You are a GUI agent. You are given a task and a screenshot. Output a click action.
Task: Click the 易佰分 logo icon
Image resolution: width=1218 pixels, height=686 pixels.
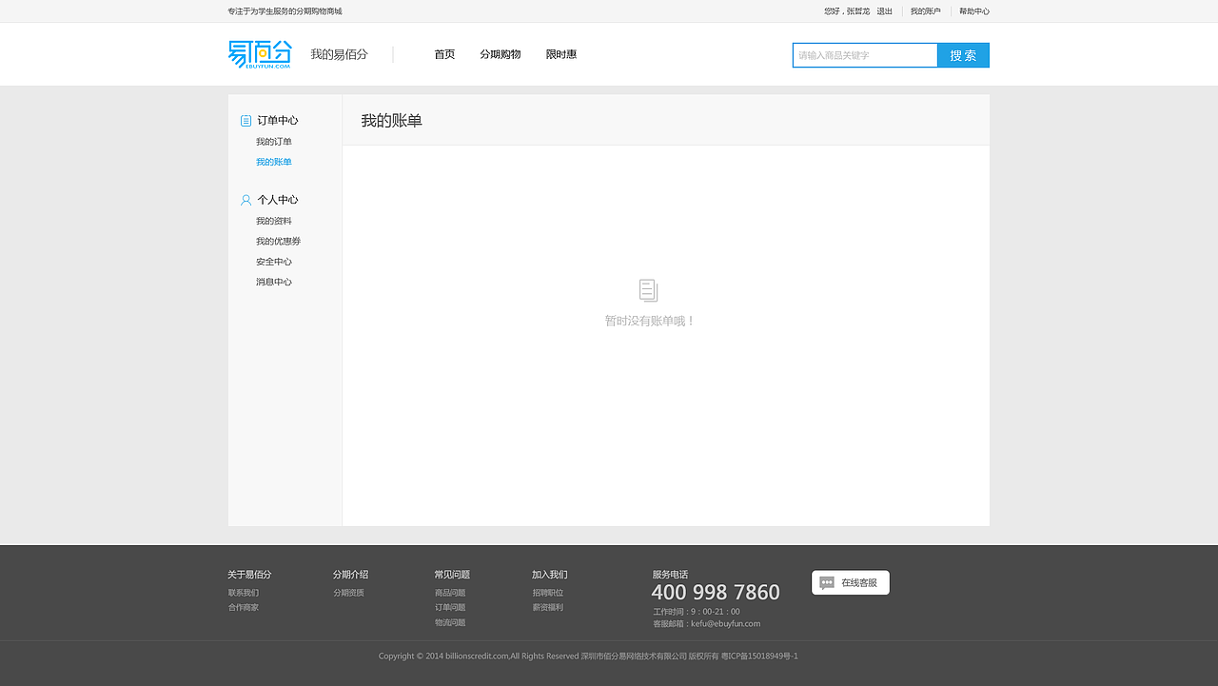(258, 53)
